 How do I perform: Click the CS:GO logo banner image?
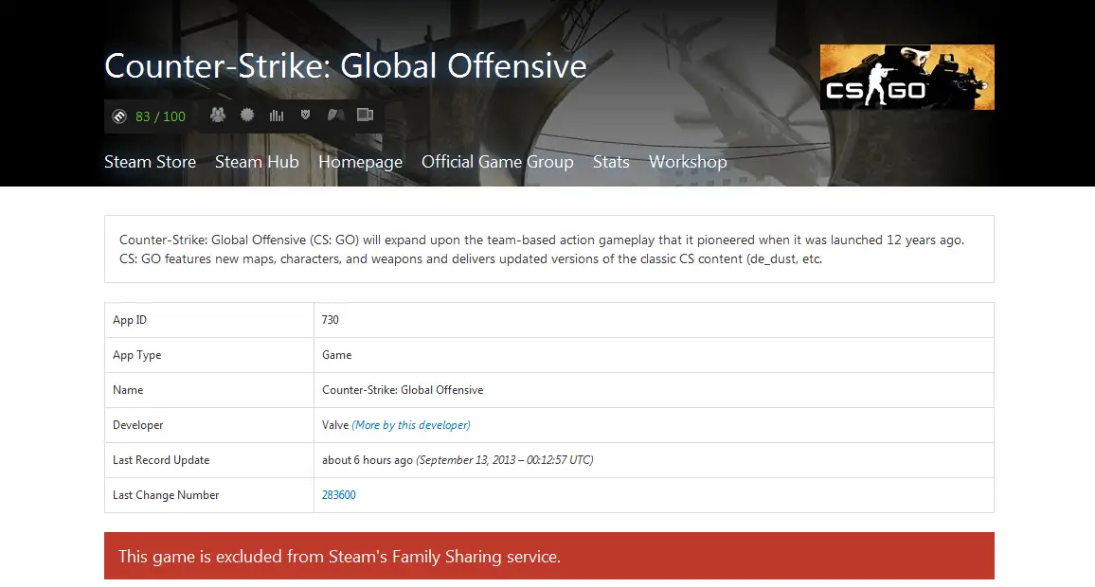[x=907, y=77]
